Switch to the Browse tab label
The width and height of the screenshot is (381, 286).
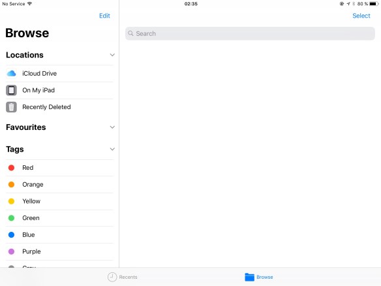pyautogui.click(x=265, y=277)
